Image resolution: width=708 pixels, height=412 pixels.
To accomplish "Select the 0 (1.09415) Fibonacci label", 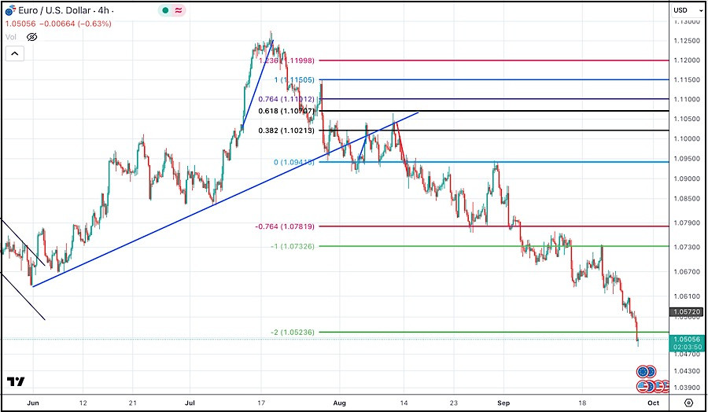I will tap(294, 162).
